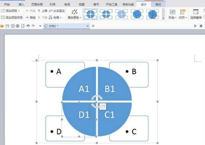Viewport: 205px width, 145px height.
Task: Open the 特色功能 tab
Action: [128, 4]
